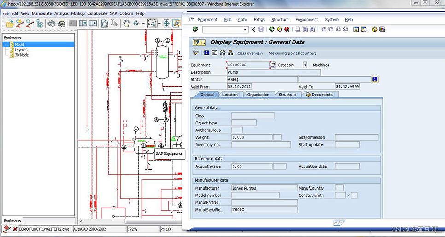445x237 pixels.
Task: Activate the zoom window tool
Action: pos(152,24)
